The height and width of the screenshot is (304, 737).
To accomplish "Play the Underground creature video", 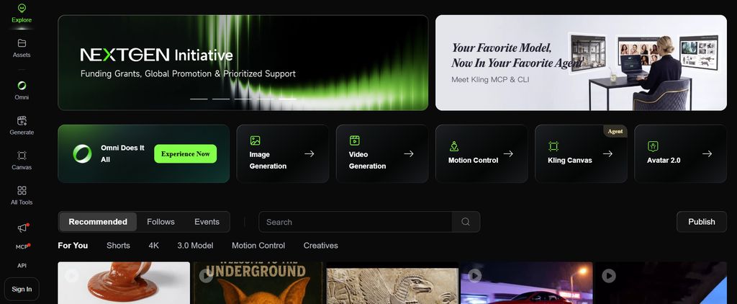I will tap(206, 276).
